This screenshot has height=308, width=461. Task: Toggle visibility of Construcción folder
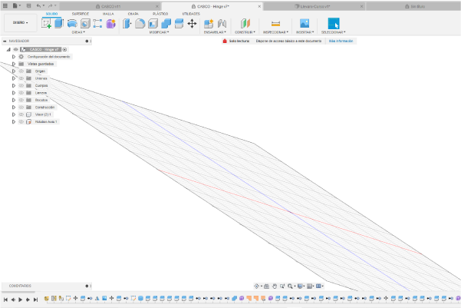click(21, 108)
